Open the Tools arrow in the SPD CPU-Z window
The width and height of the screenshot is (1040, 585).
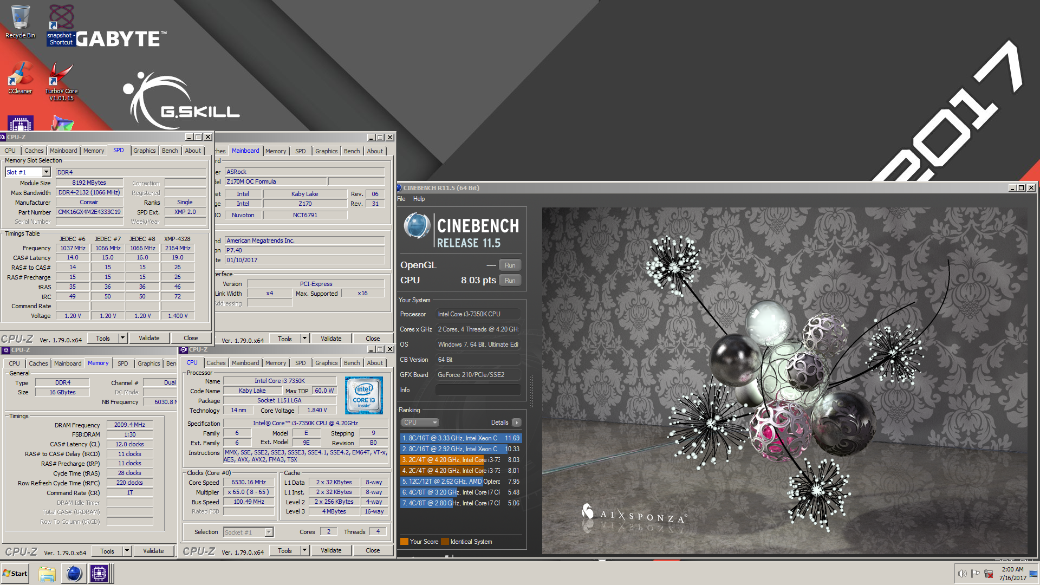[123, 338]
